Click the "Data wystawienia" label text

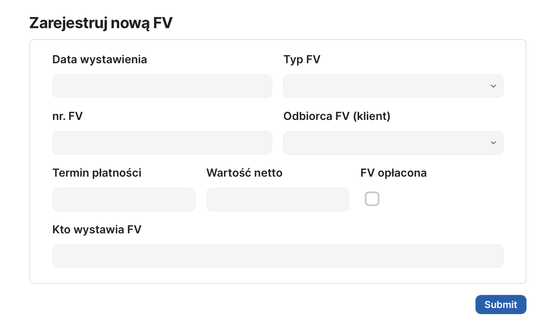[100, 60]
